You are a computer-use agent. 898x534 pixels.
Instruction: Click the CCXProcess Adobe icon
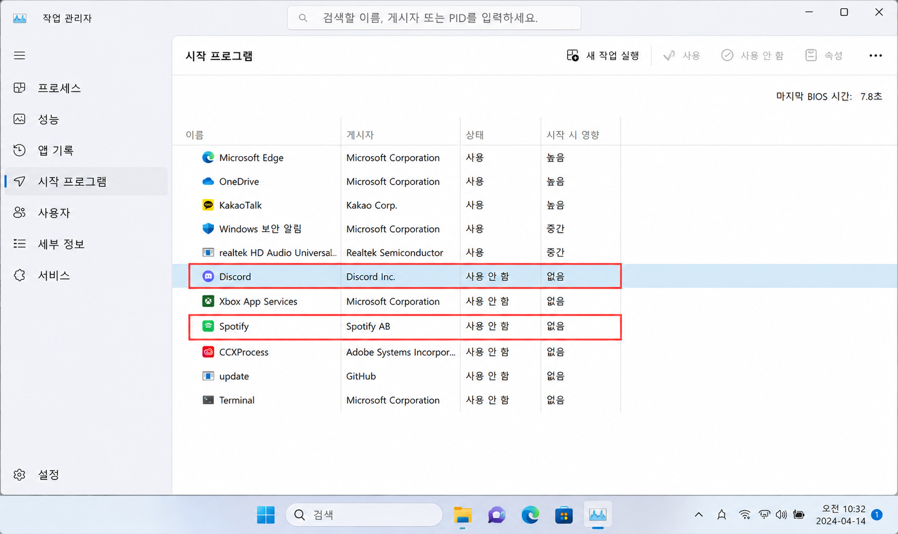pos(208,352)
